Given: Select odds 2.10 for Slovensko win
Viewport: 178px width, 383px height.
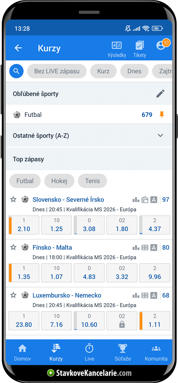Looking at the screenshot, I should [24, 225].
